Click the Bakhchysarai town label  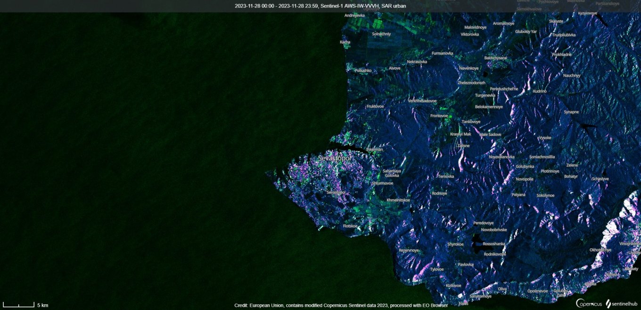pyautogui.click(x=495, y=58)
